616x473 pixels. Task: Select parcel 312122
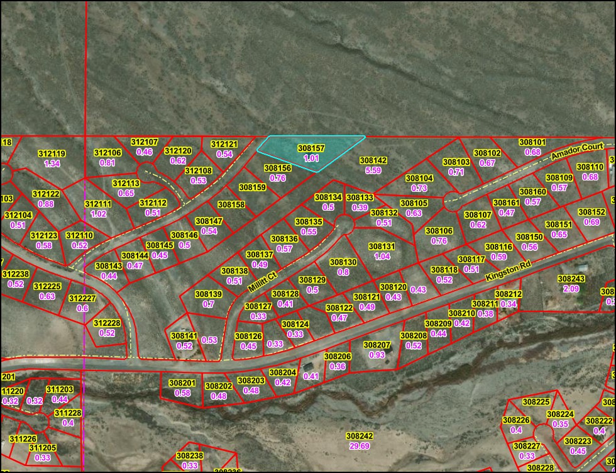(x=46, y=194)
